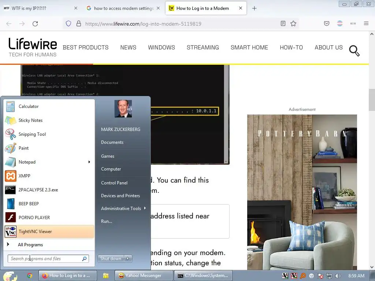Screen dimensions: 375x281
Task: Open STREAMING nav link
Action: coord(203,47)
